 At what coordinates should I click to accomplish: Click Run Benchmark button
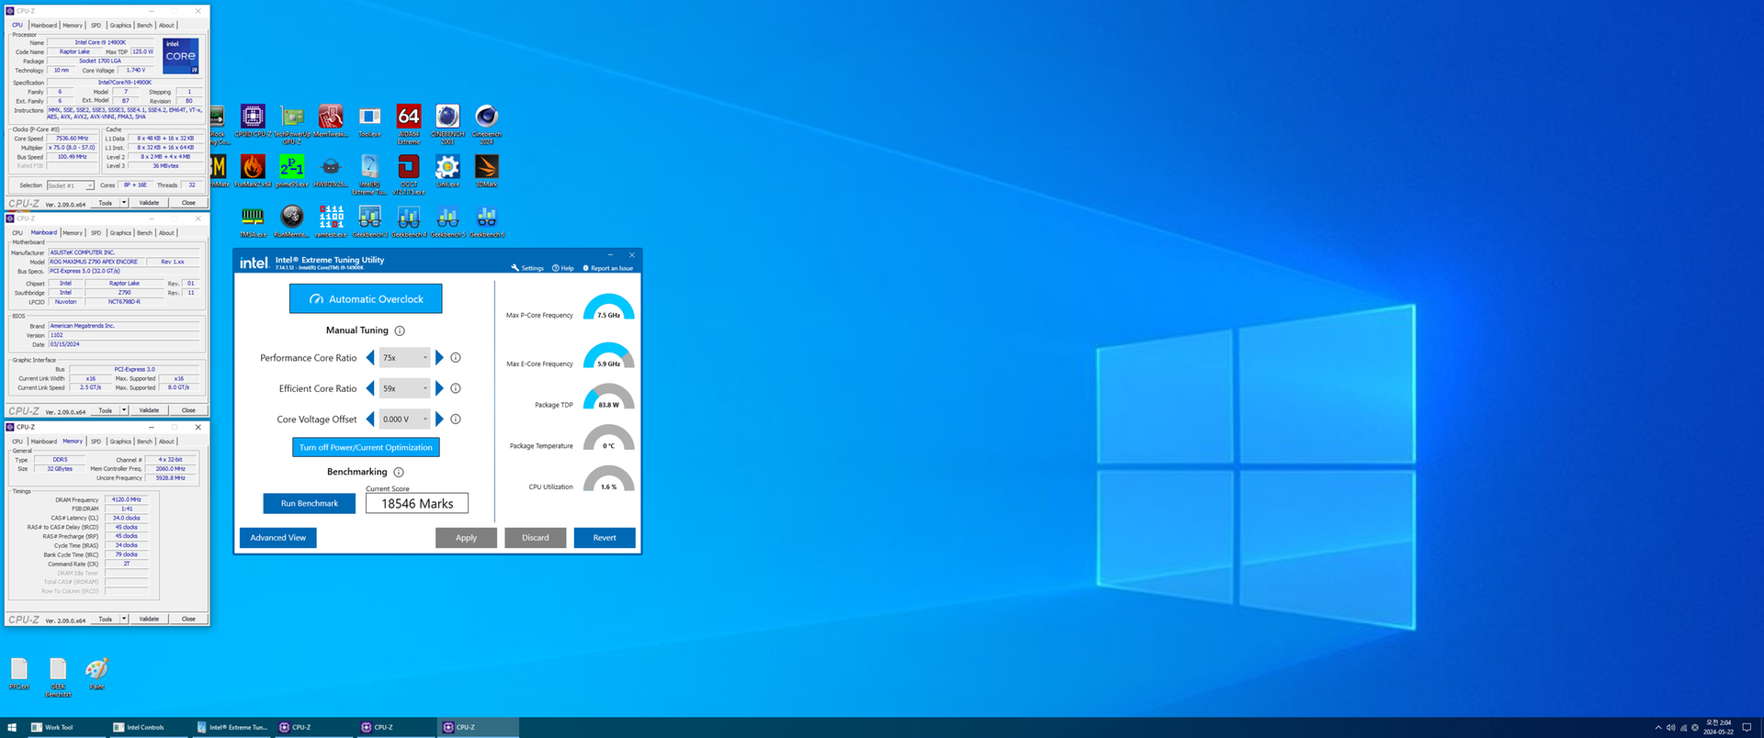[309, 503]
